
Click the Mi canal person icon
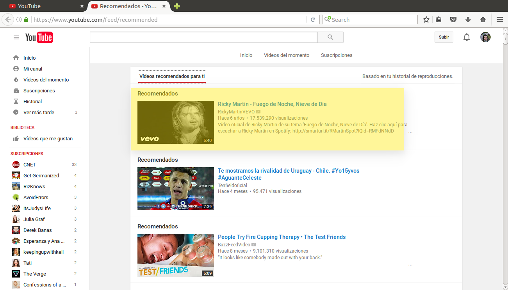point(16,69)
